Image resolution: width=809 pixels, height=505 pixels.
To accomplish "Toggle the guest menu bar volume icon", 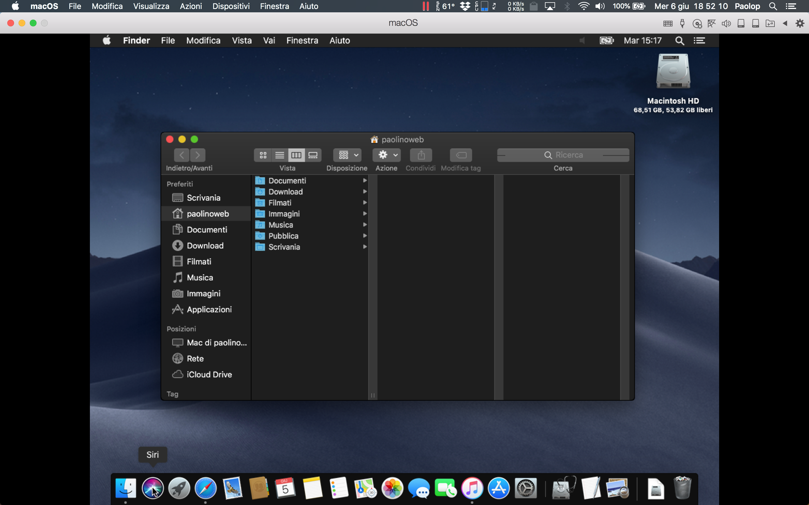I will point(582,41).
